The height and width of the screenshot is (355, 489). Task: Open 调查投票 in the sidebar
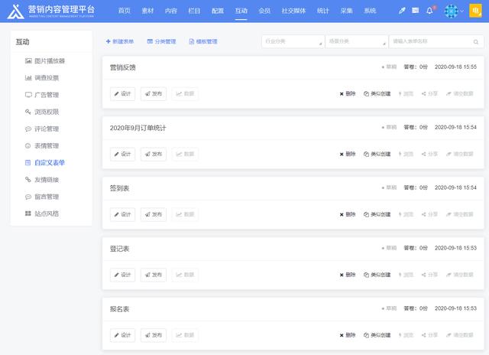tap(47, 77)
